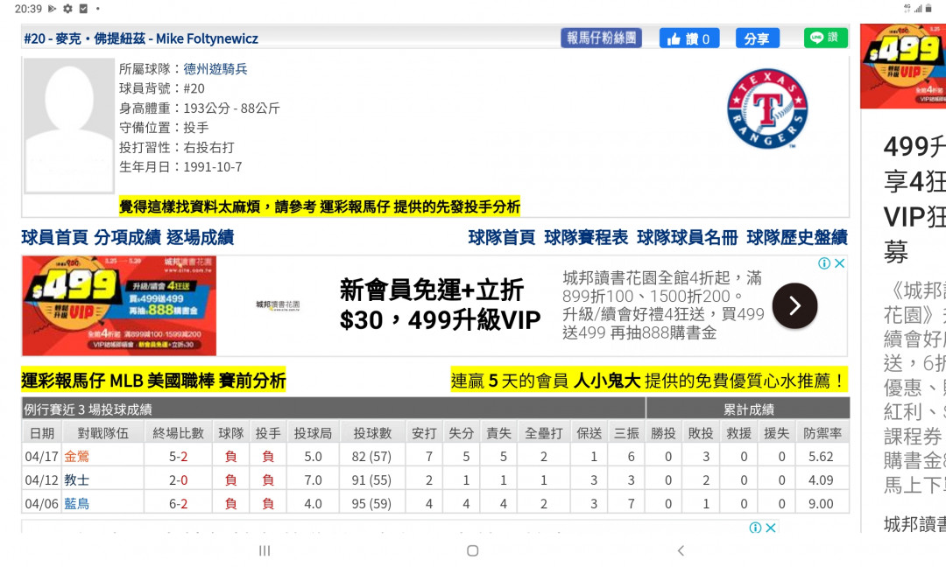Tap the Android recent apps navigation icon
Screen dimensions: 946x567
pos(265,550)
